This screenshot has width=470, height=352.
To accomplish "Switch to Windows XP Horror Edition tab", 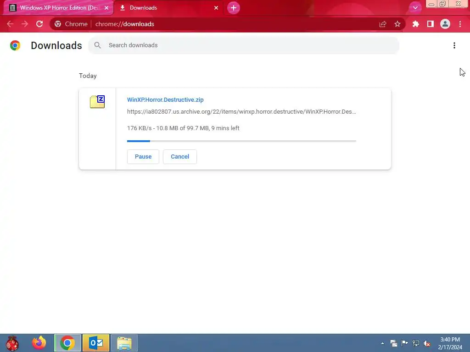I will (59, 8).
